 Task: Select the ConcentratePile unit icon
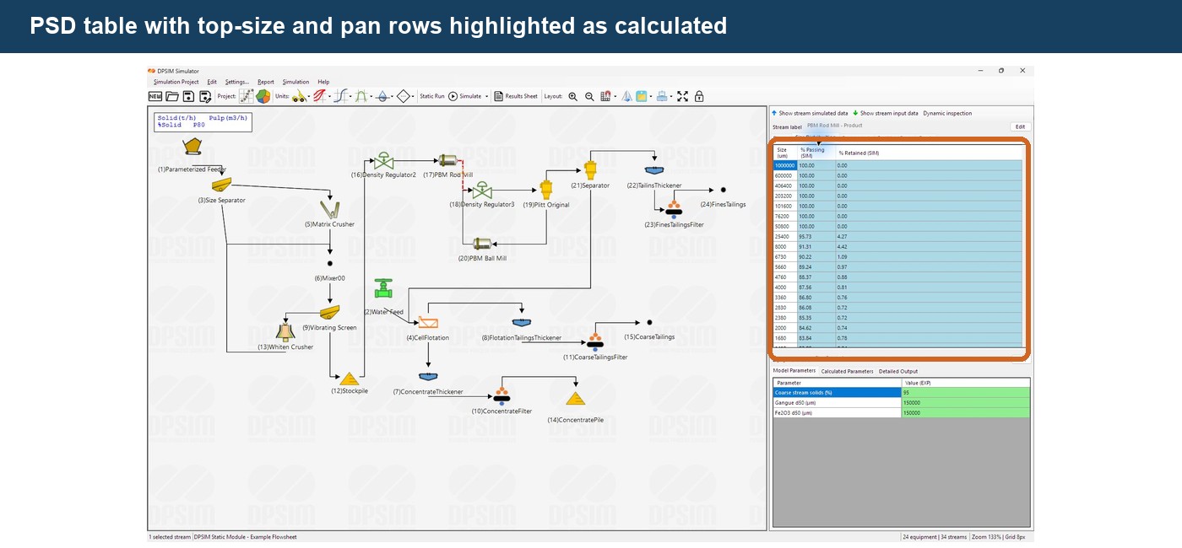575,399
